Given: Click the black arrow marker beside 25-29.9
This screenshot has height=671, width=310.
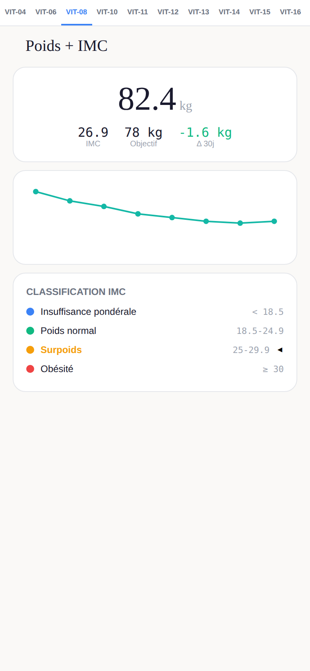Looking at the screenshot, I should pos(280,350).
